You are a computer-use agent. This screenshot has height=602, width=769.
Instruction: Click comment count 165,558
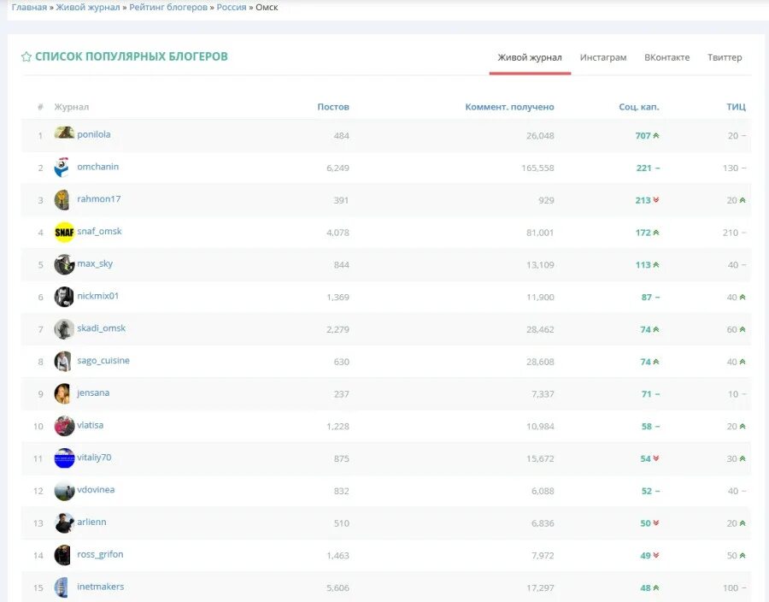(x=537, y=168)
